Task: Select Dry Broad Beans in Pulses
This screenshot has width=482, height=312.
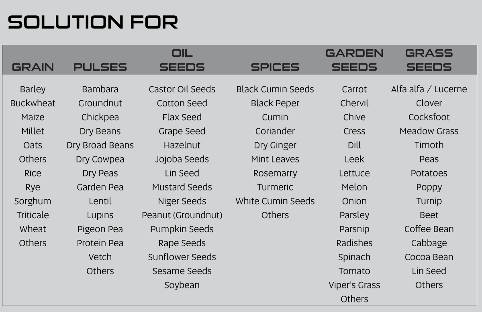Action: [100, 146]
